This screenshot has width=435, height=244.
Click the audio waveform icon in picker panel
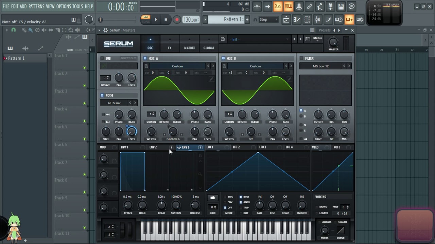coord(25,48)
